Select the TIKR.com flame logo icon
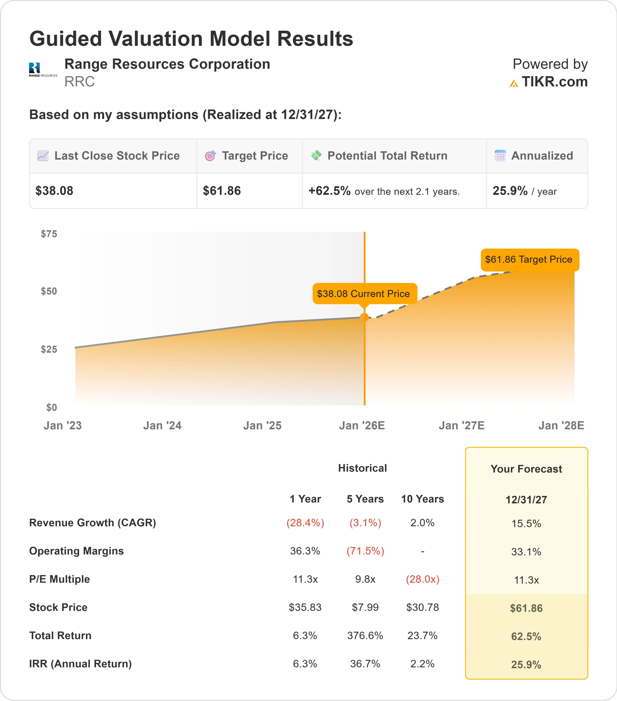This screenshot has width=617, height=701. [x=514, y=82]
